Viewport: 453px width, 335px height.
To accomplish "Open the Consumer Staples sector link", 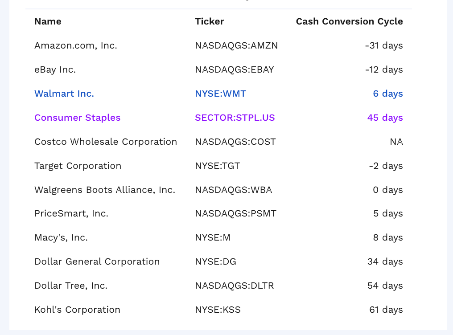I will pyautogui.click(x=78, y=118).
